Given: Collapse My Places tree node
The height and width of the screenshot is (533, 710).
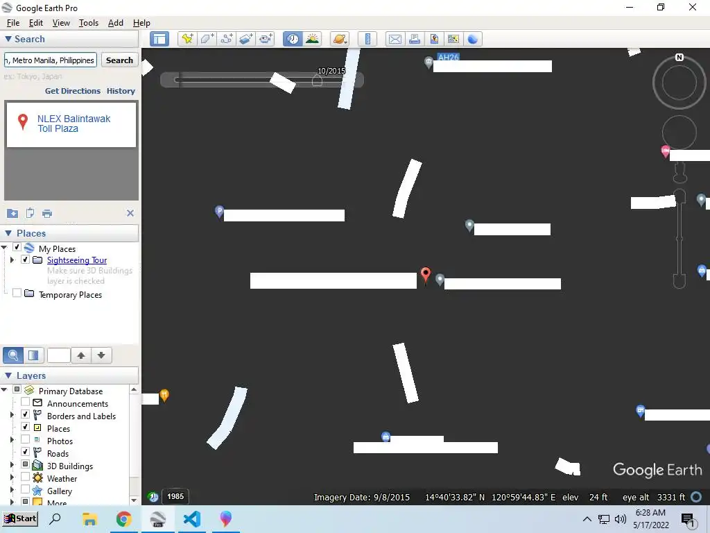Looking at the screenshot, I should [4, 248].
